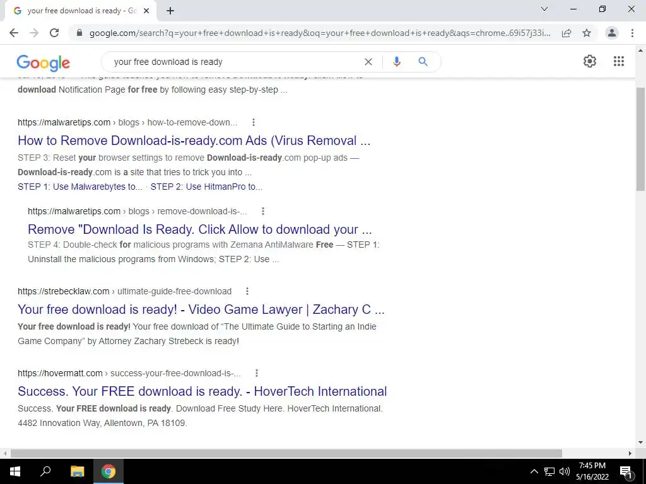Open network status tray icon
The height and width of the screenshot is (484, 646).
549,471
